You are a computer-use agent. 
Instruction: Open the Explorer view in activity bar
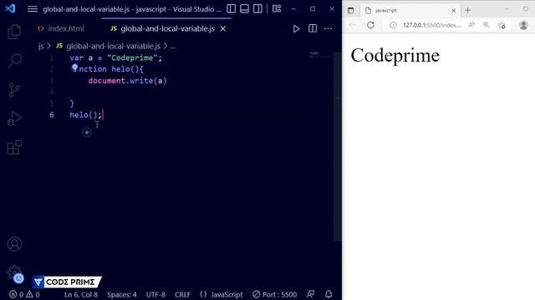click(x=14, y=32)
